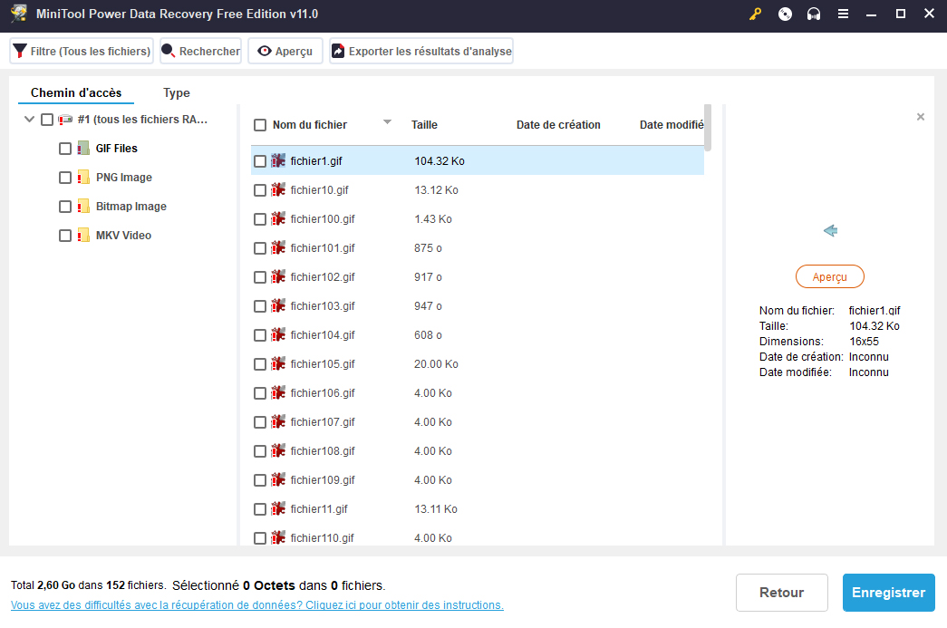Toggle the select-all checkbox beside Nom du fichier
947x628 pixels.
(x=260, y=125)
